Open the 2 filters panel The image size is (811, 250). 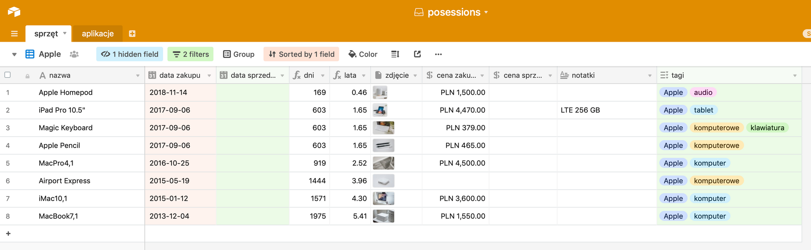[x=191, y=54]
